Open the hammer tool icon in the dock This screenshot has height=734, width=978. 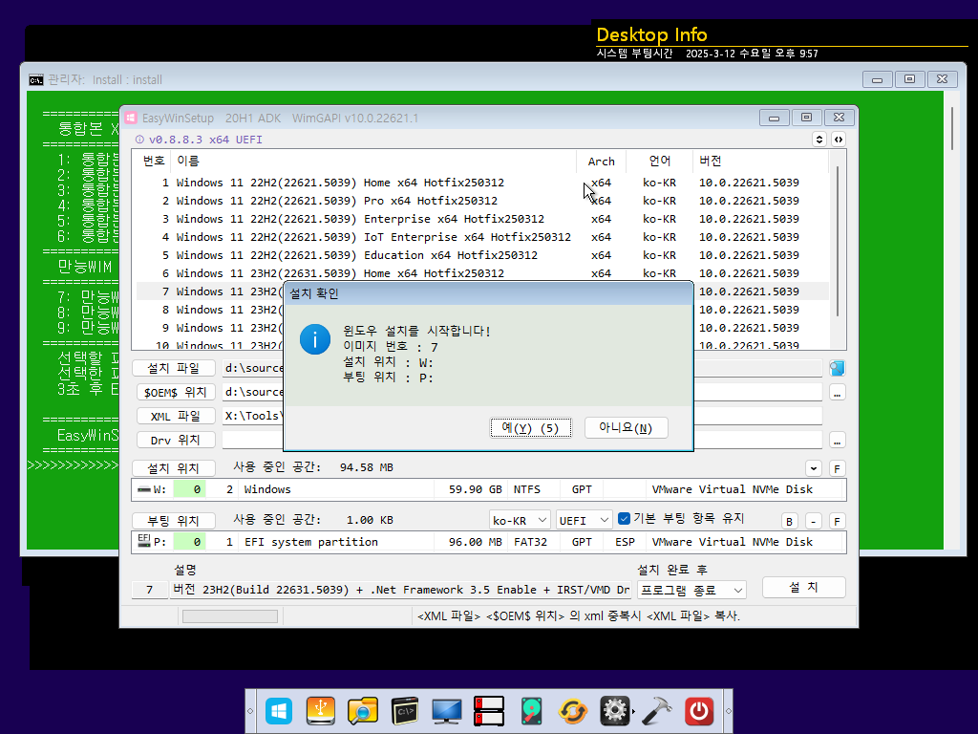657,711
